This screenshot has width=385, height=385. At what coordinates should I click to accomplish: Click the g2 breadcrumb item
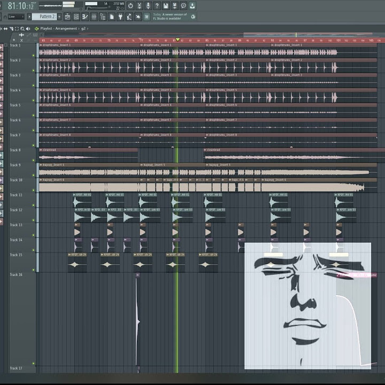[83, 28]
